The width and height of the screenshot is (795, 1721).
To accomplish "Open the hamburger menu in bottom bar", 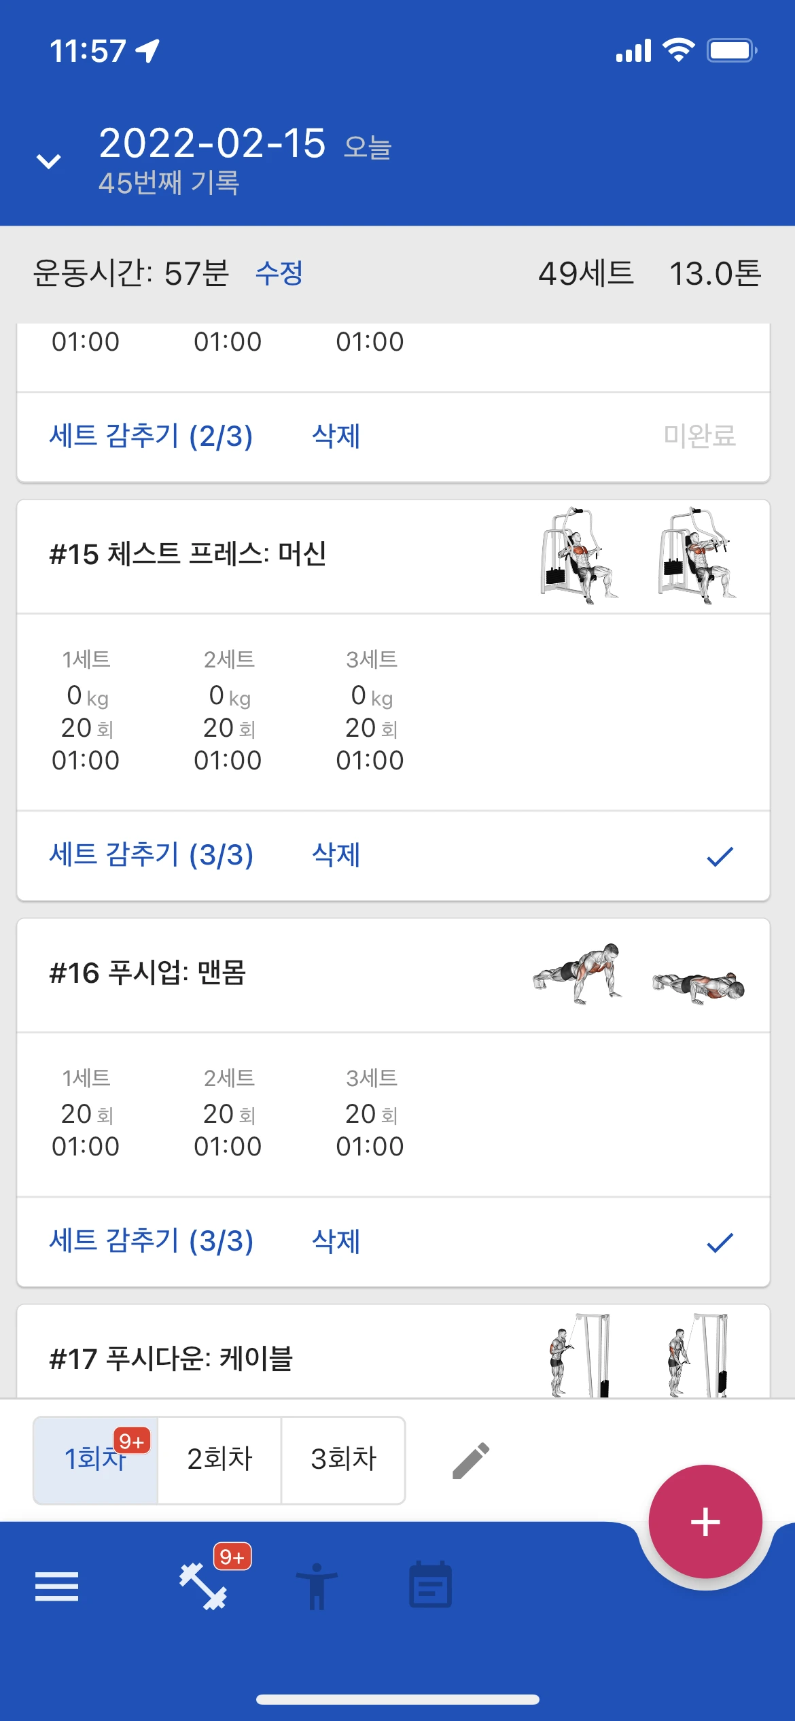I will click(x=56, y=1586).
